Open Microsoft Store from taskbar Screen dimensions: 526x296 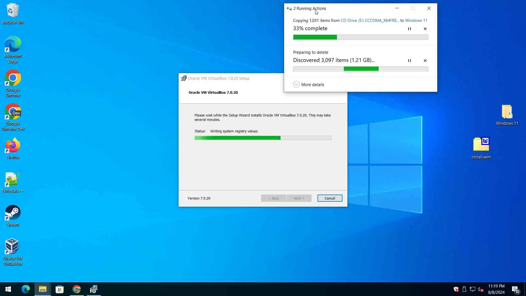tap(59, 289)
